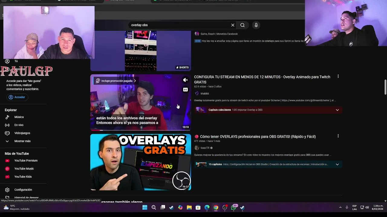The height and width of the screenshot is (217, 387).
Task: Click the chapter thumbnail beside 'Capítulo coincidente'
Action: tap(201, 110)
